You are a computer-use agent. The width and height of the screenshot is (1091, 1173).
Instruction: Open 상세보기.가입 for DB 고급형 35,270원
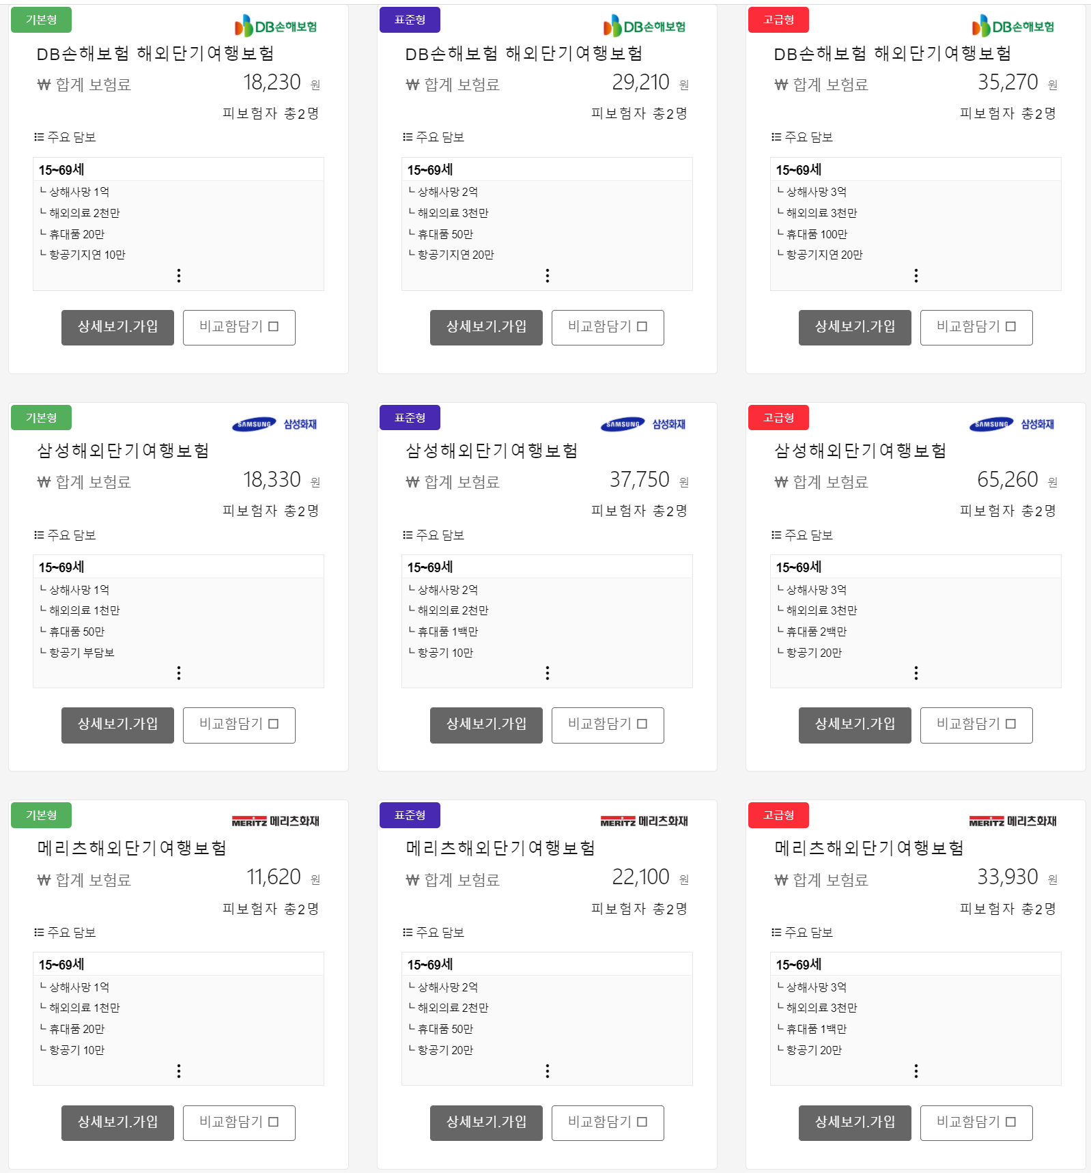[855, 327]
